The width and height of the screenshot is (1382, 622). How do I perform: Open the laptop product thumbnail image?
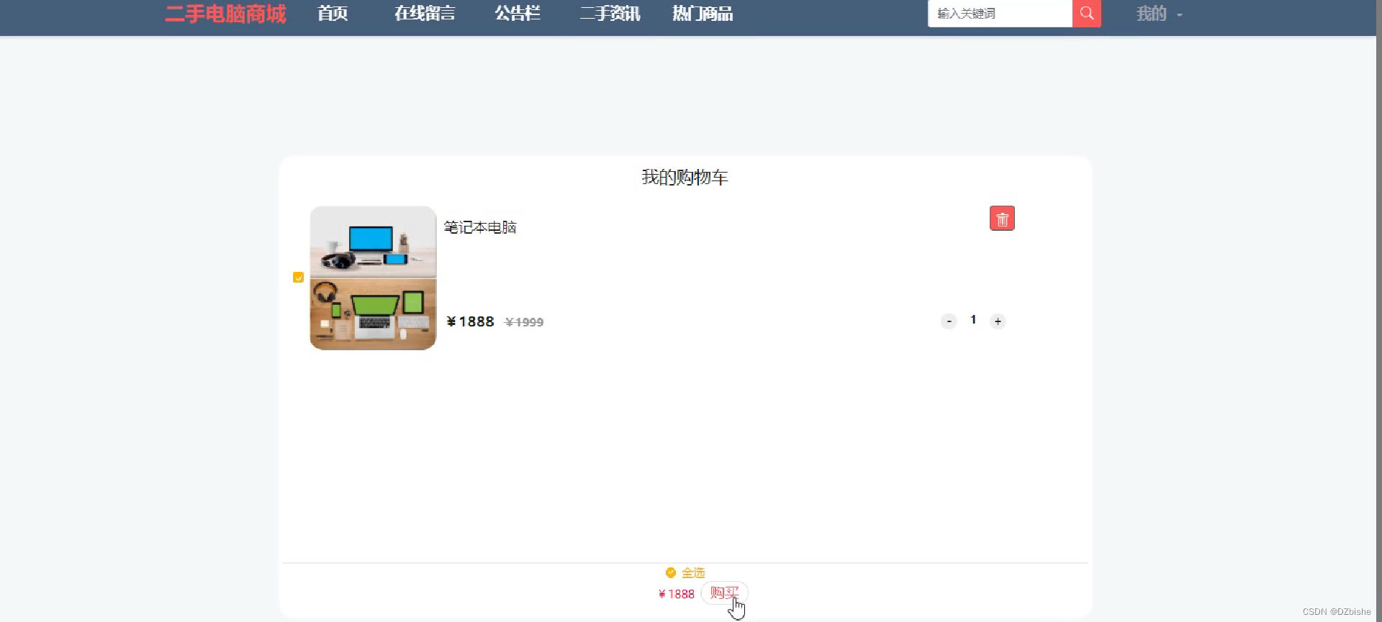point(373,278)
